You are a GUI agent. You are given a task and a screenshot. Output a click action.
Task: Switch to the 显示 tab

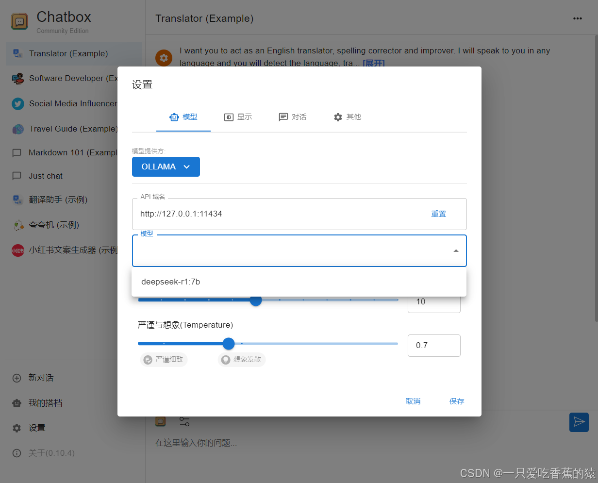pyautogui.click(x=238, y=117)
